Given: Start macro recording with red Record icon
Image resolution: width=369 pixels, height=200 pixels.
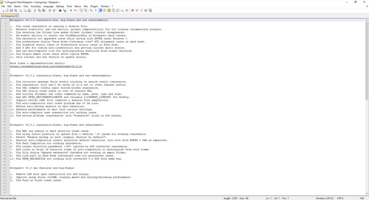Looking at the screenshot, I should pos(133,10).
